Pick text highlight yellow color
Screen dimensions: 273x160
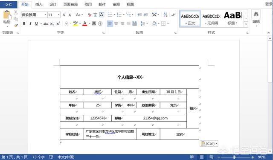click(76, 23)
